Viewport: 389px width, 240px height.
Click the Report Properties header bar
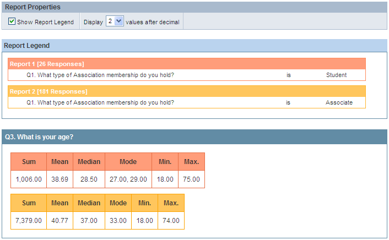(x=194, y=7)
